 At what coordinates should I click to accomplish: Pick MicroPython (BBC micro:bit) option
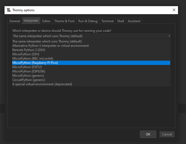click(x=91, y=59)
